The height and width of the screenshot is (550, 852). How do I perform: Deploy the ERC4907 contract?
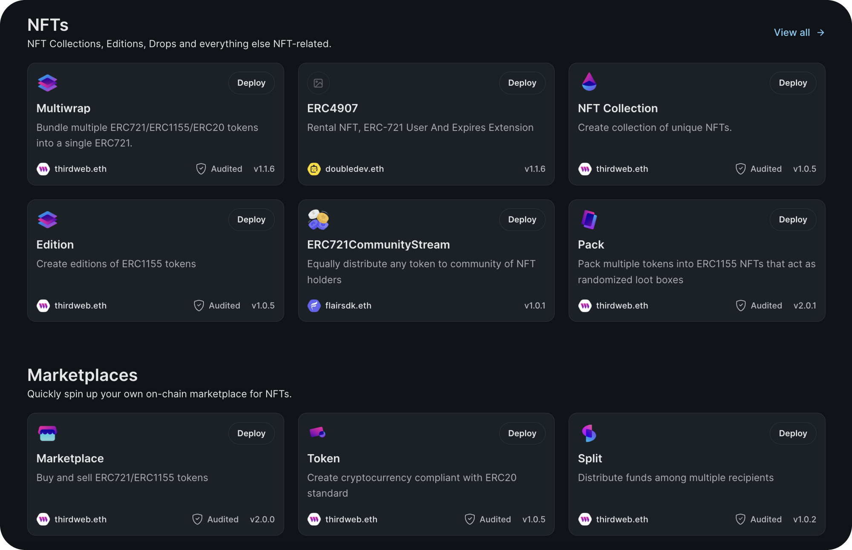[x=522, y=83]
